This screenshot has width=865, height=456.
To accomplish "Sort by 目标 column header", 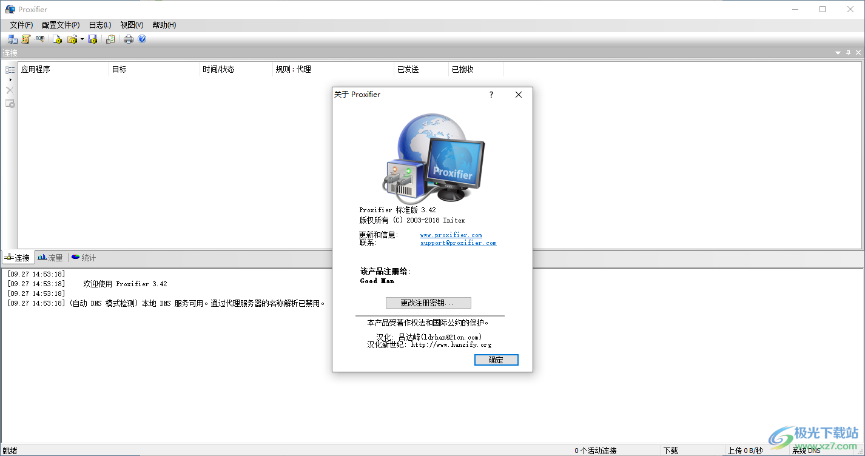I will (x=154, y=69).
